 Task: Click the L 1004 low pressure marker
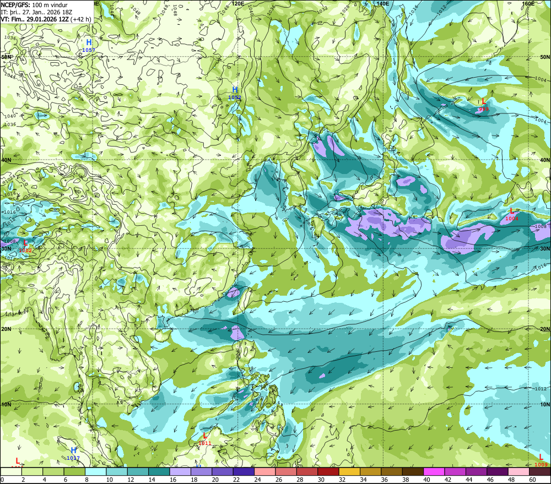(x=512, y=214)
